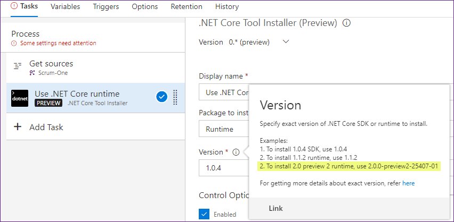The image size is (454, 222).
Task: Click the drag handle of the task
Action: [x=175, y=97]
